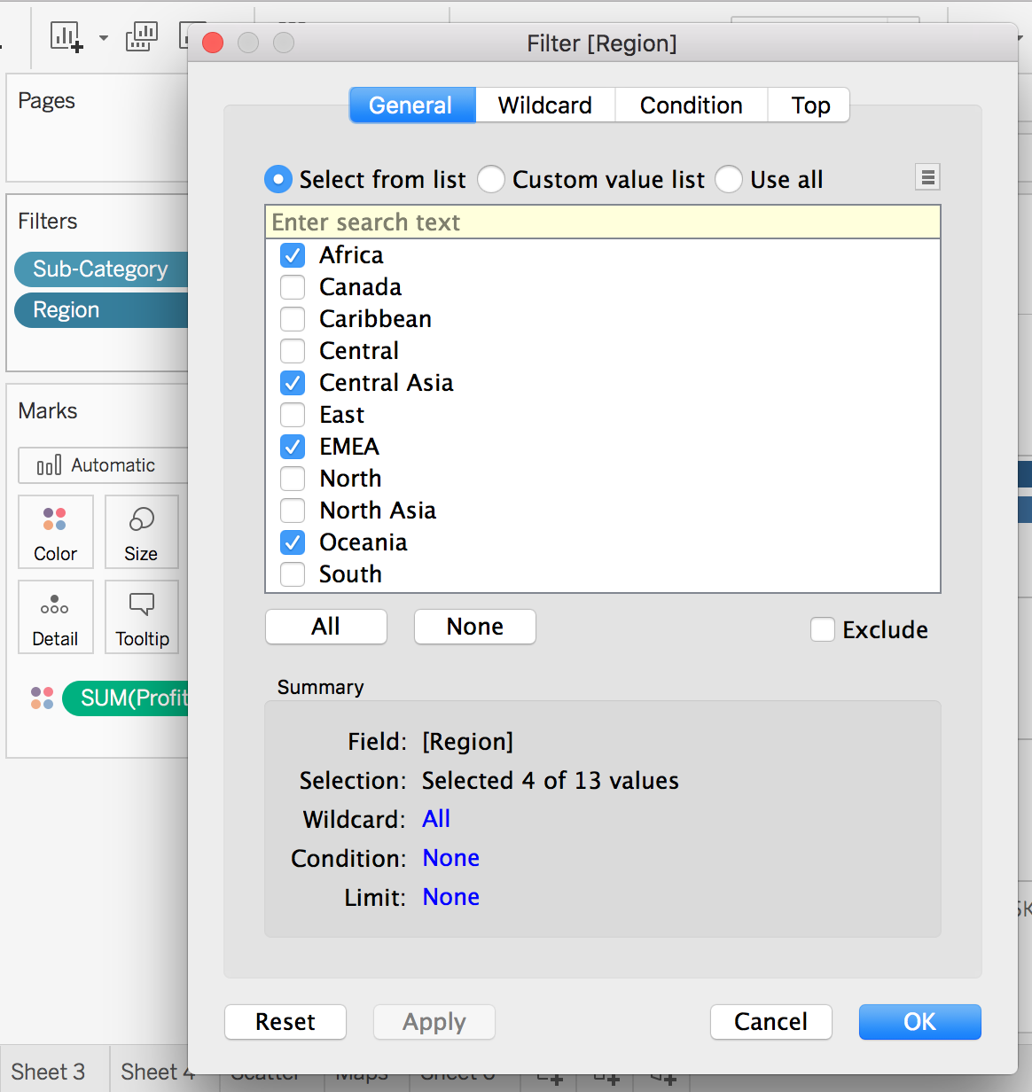Open the Size marks card
The height and width of the screenshot is (1092, 1032).
(x=141, y=532)
